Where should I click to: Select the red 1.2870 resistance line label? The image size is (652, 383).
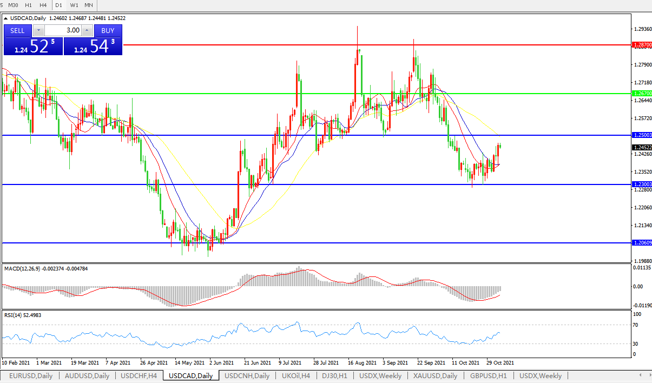coord(642,45)
